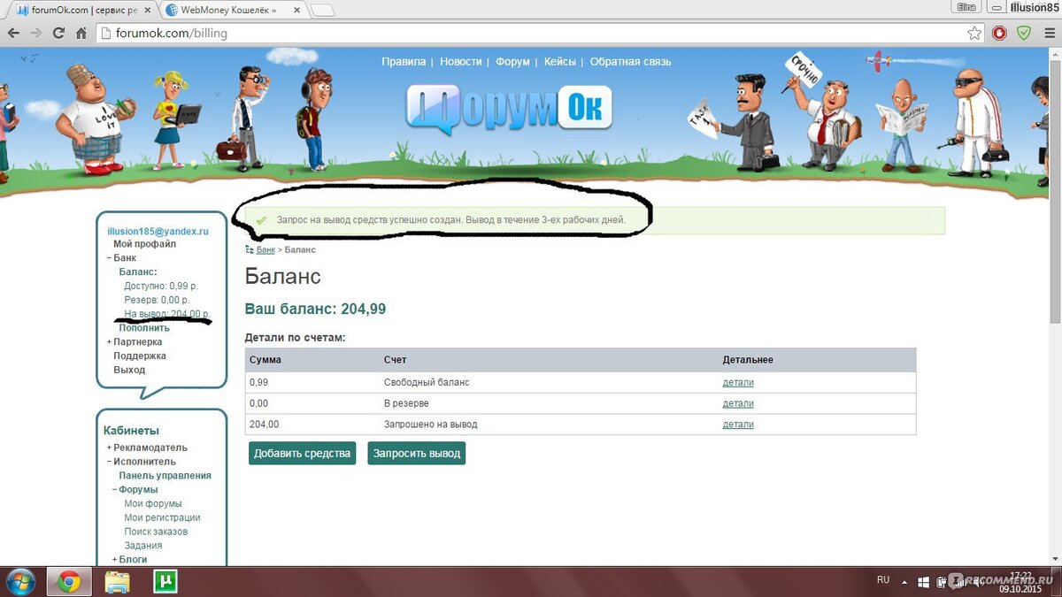Open a new browser tab
The height and width of the screenshot is (597, 1062).
[322, 11]
